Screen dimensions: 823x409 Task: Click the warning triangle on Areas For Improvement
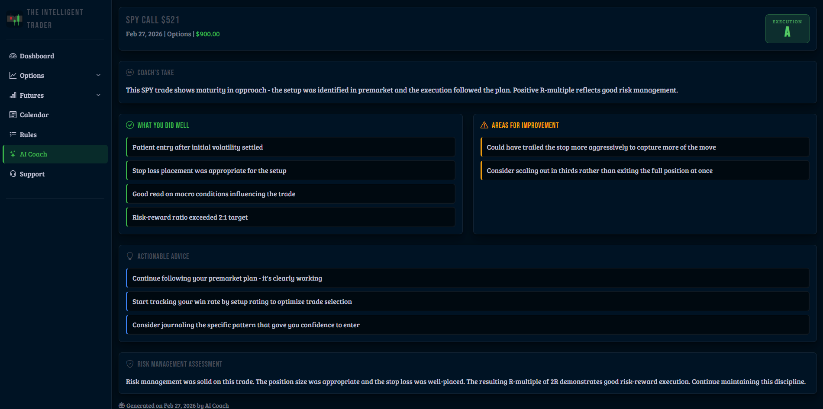[x=484, y=125]
